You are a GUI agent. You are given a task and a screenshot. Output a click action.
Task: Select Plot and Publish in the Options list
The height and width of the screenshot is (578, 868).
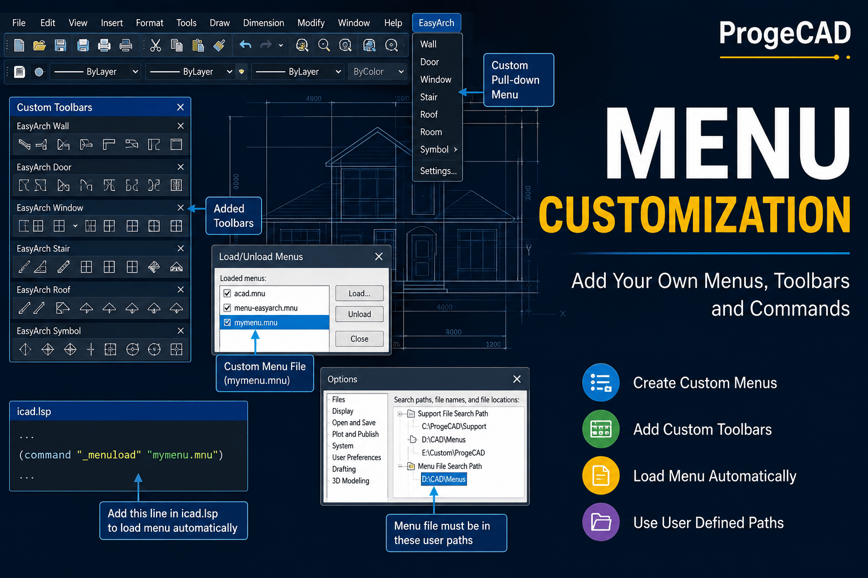click(355, 434)
